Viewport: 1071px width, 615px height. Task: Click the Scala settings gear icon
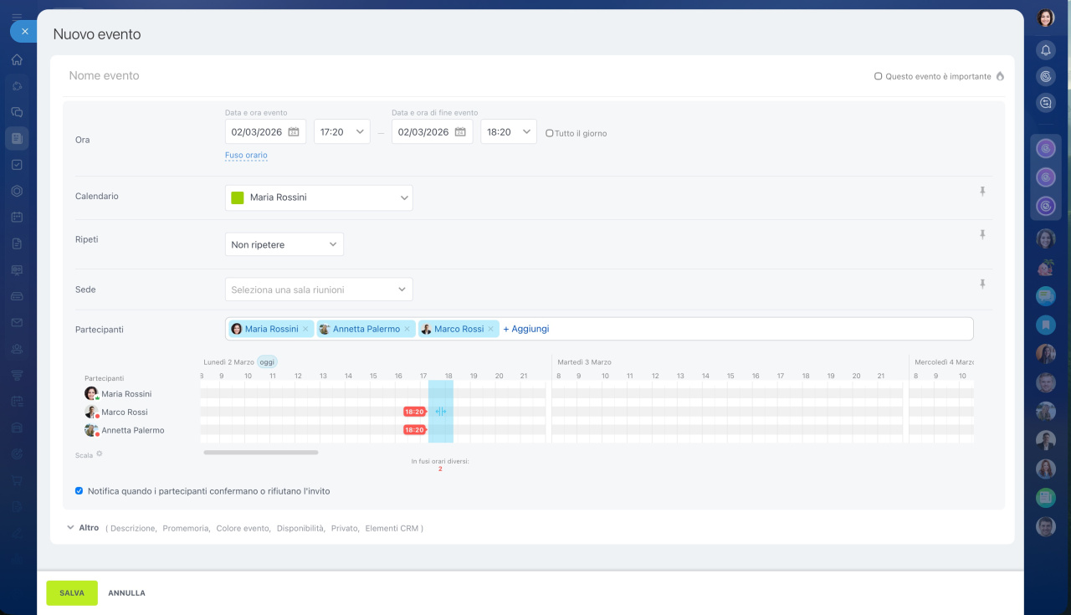(x=100, y=454)
